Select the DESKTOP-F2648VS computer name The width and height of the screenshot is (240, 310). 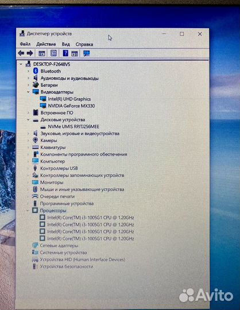(x=52, y=64)
